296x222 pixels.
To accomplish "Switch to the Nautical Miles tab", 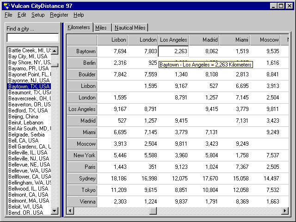I will coord(130,28).
